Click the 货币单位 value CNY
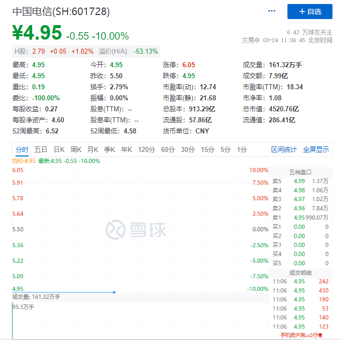 [x=202, y=131]
